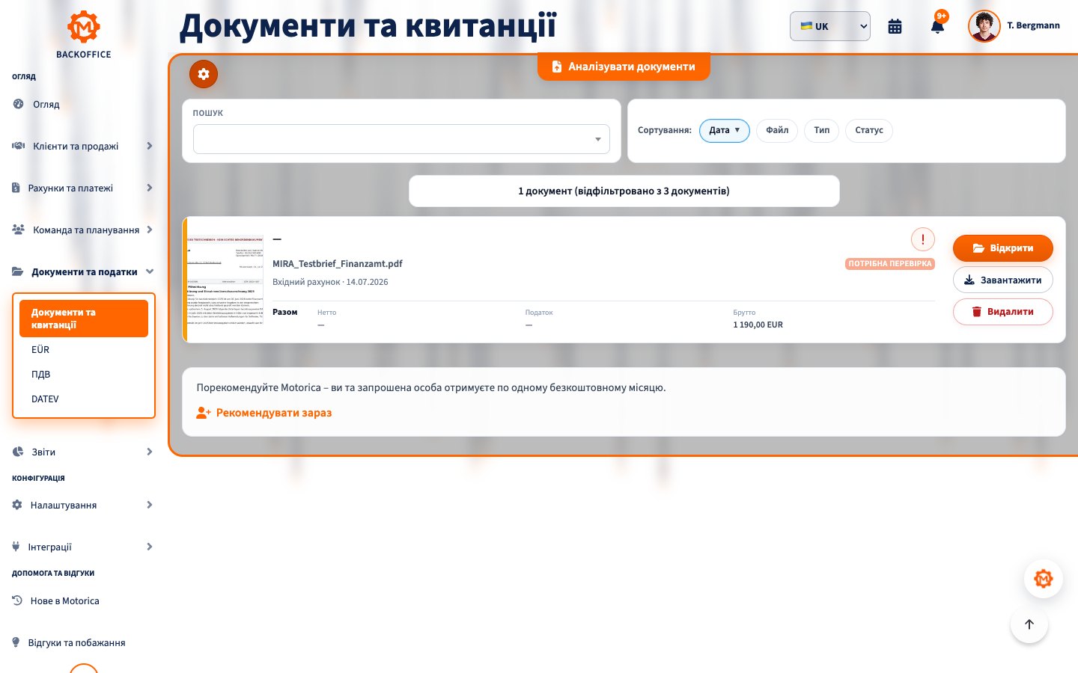
Task: Click the Потрібна перевірка status badge
Action: point(890,264)
